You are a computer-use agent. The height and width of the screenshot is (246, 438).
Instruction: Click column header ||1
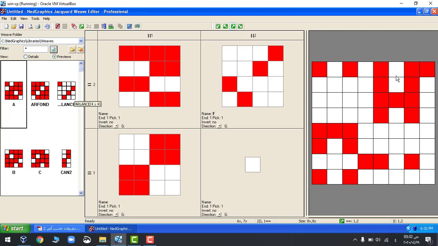click(x=150, y=36)
